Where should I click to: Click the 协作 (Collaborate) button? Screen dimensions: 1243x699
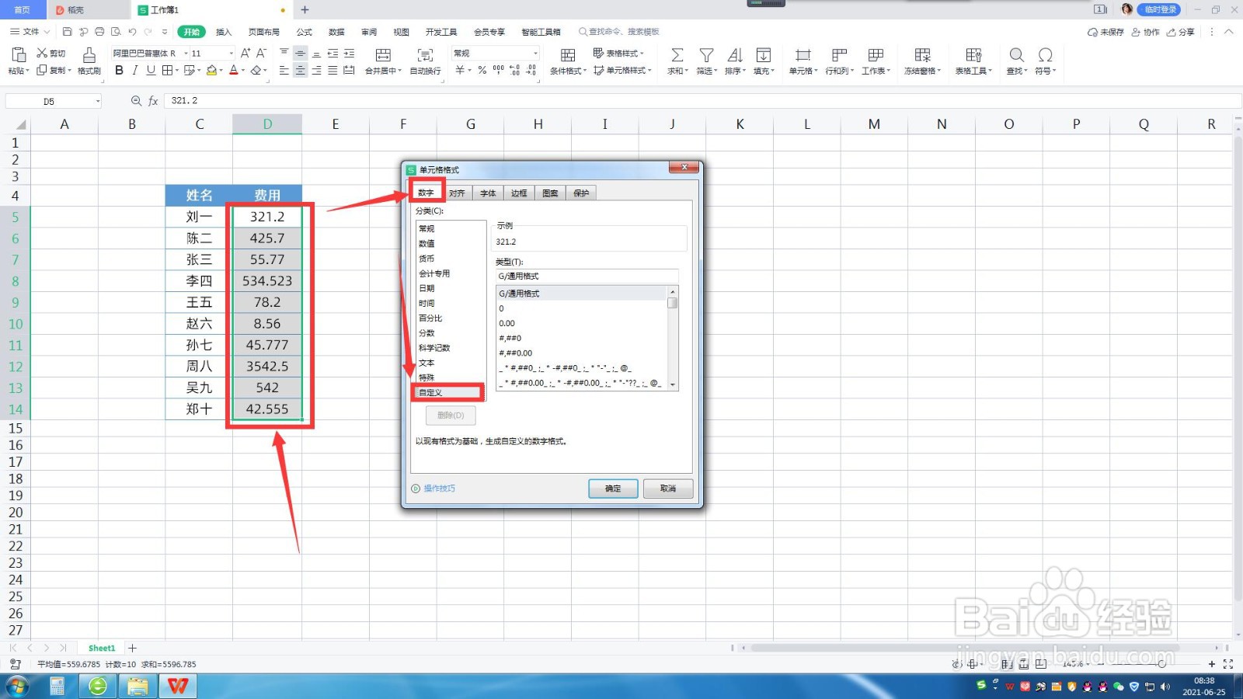[x=1146, y=32]
